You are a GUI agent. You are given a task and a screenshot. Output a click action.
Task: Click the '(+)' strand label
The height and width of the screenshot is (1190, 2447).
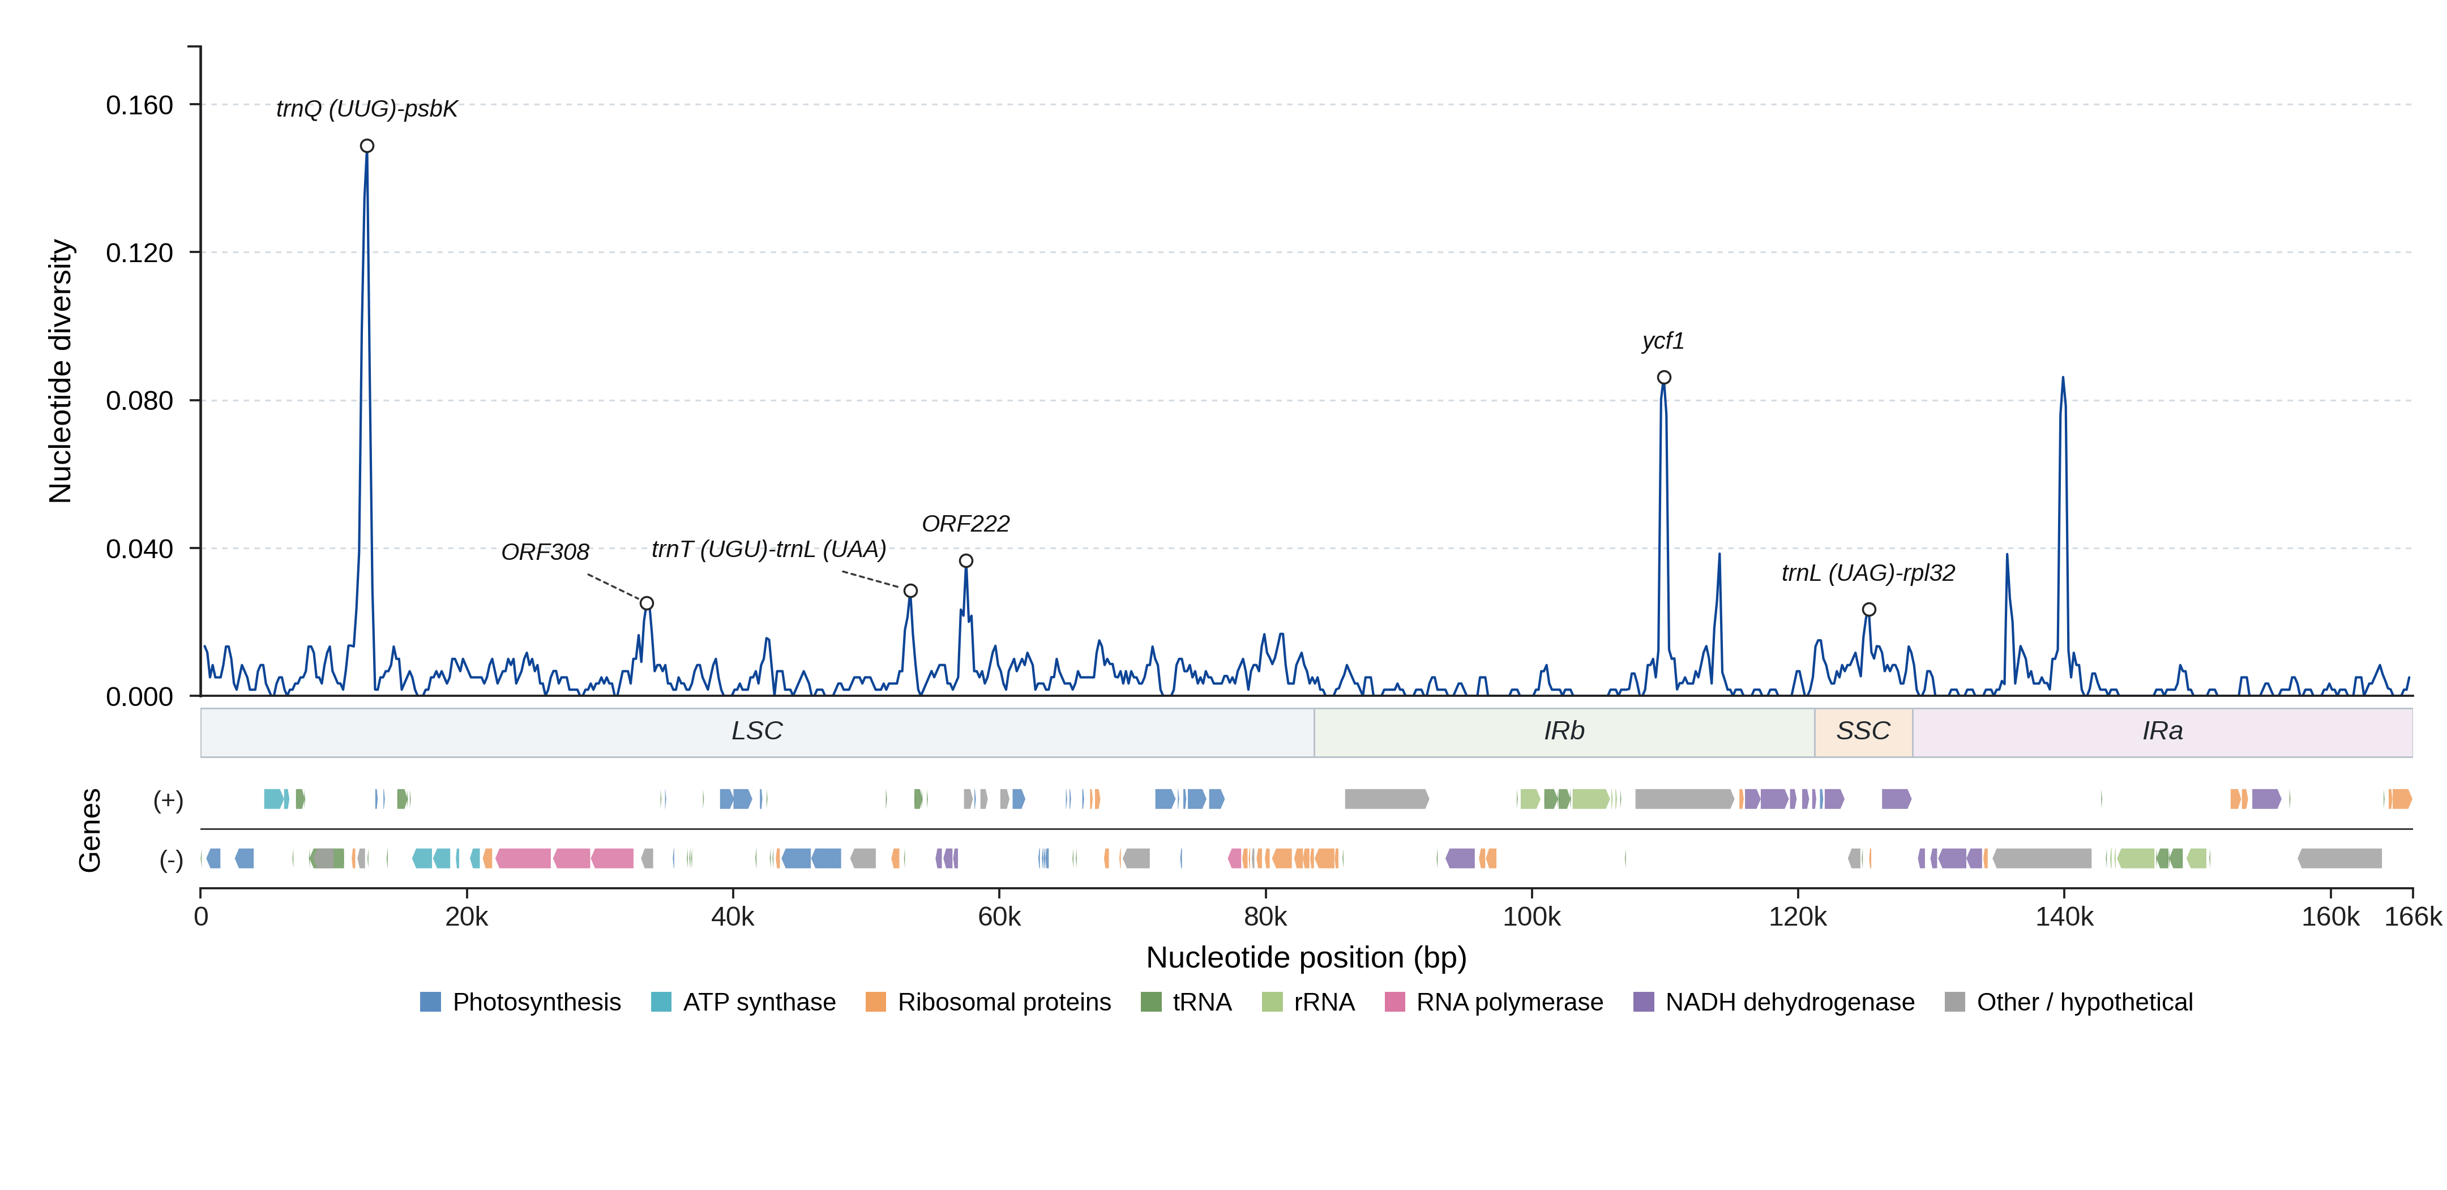[168, 801]
